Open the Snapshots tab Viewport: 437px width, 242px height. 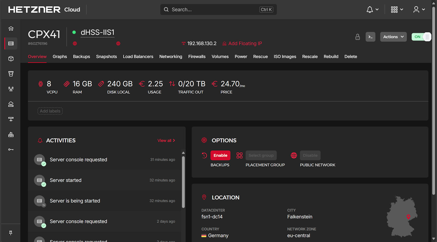tap(107, 56)
